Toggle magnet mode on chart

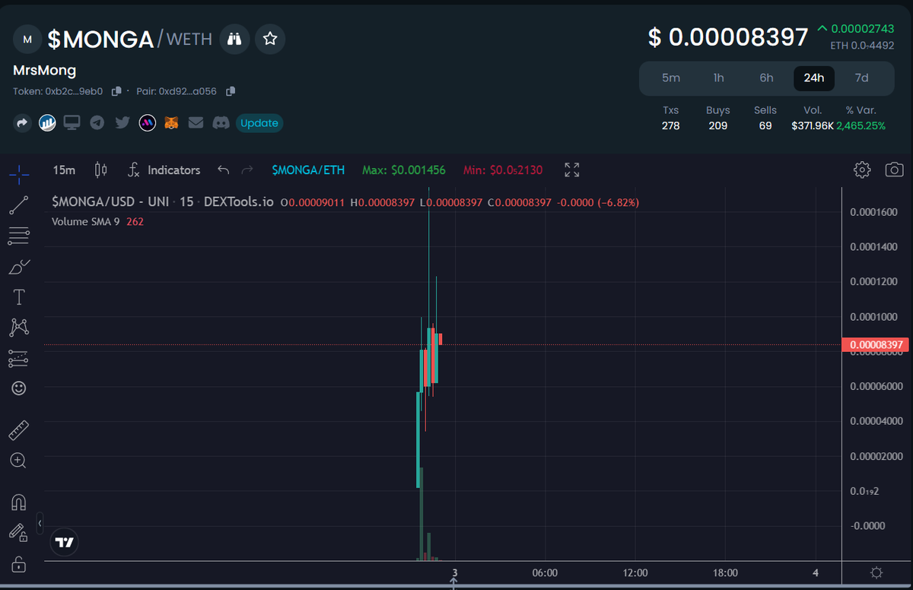pyautogui.click(x=19, y=503)
